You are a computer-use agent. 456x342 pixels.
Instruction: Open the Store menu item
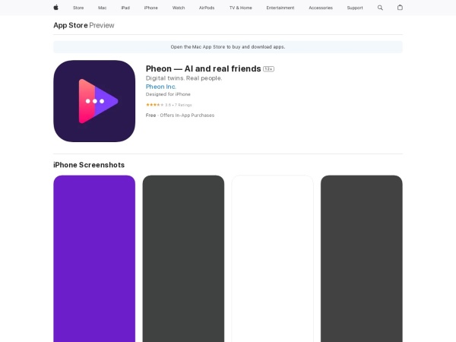tap(78, 8)
